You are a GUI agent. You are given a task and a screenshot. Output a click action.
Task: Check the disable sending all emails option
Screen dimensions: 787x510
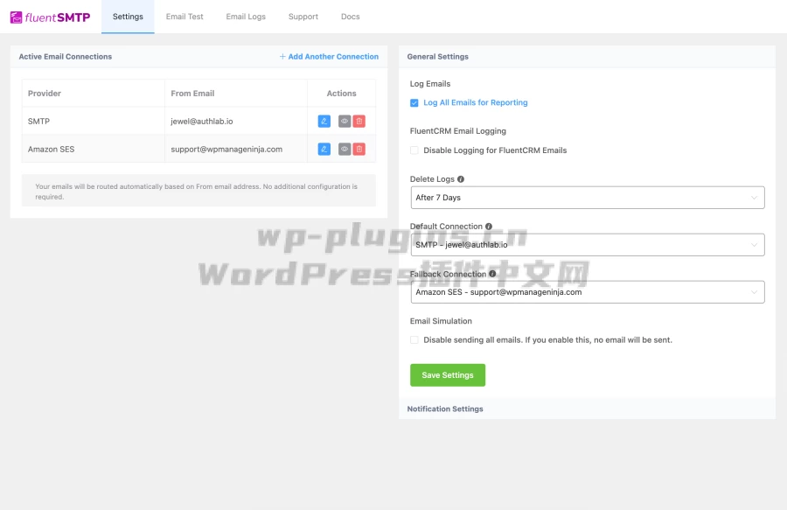coord(414,339)
